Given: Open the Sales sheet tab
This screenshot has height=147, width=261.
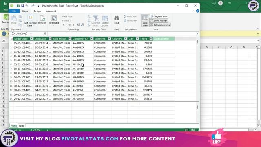Looking at the screenshot, I should pyautogui.click(x=22, y=126).
